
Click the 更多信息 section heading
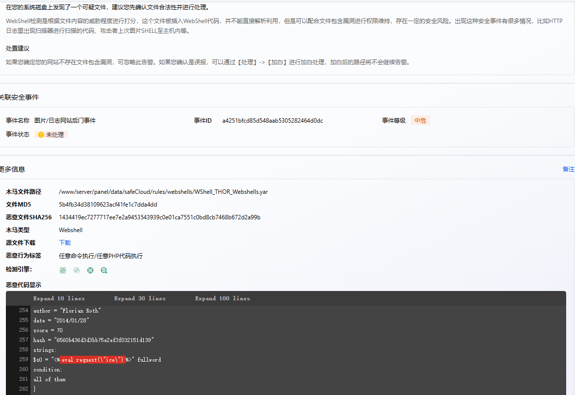[x=12, y=169]
